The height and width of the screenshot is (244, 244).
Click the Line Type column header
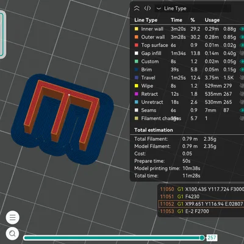click(x=146, y=20)
